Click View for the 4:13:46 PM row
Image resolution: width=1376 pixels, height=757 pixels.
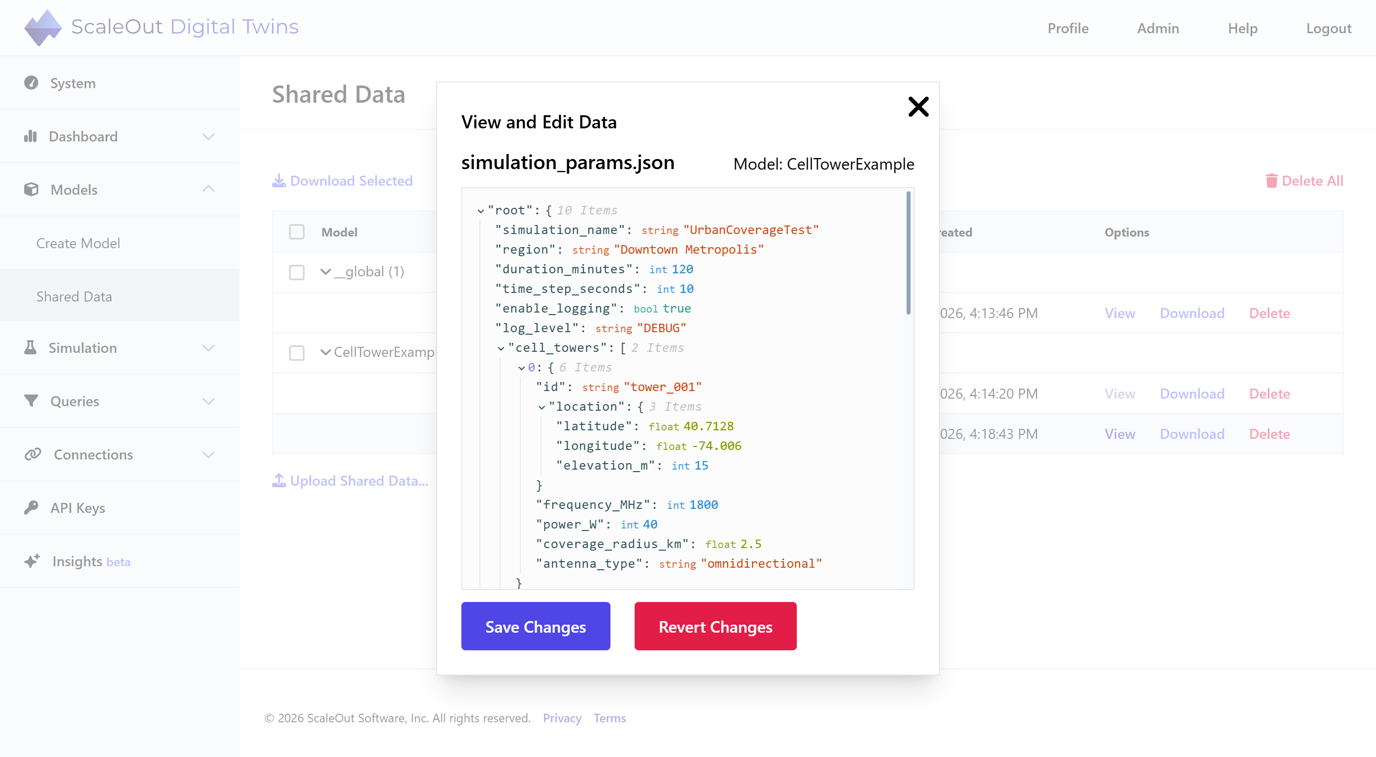(x=1120, y=314)
